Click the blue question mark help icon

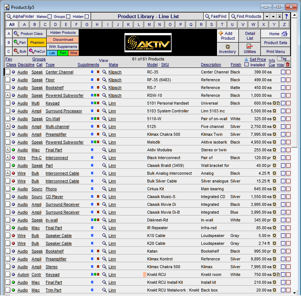(x=287, y=16)
